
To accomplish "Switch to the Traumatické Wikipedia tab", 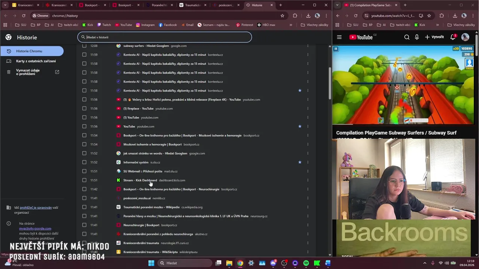I will (x=192, y=5).
